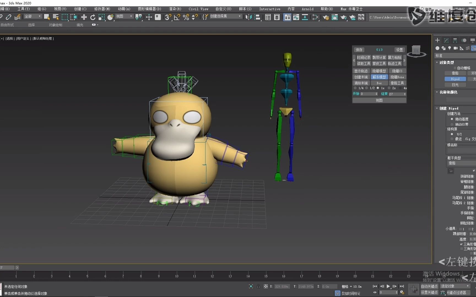This screenshot has width=476, height=297.
Task: Activate the Select Object tool
Action: (x=47, y=17)
